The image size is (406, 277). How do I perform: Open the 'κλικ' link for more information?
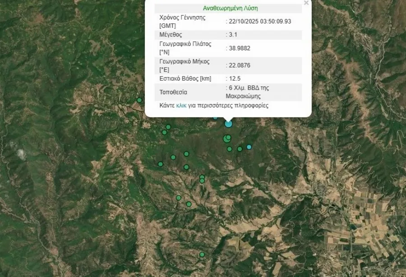(x=181, y=105)
